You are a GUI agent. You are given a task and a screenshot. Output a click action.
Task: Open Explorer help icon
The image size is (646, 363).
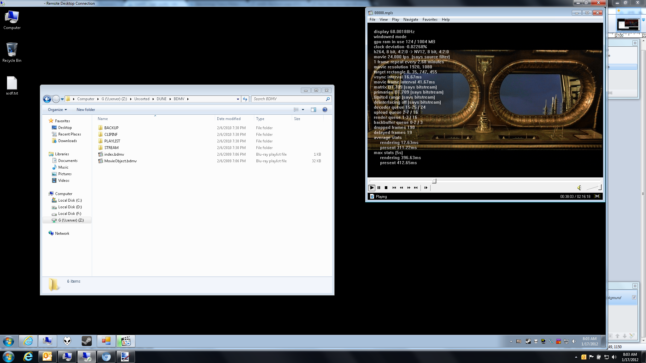[x=325, y=110]
